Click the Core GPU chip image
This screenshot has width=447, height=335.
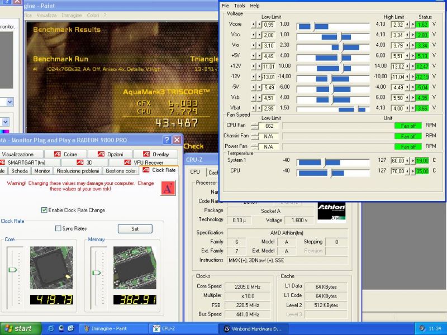(x=51, y=268)
